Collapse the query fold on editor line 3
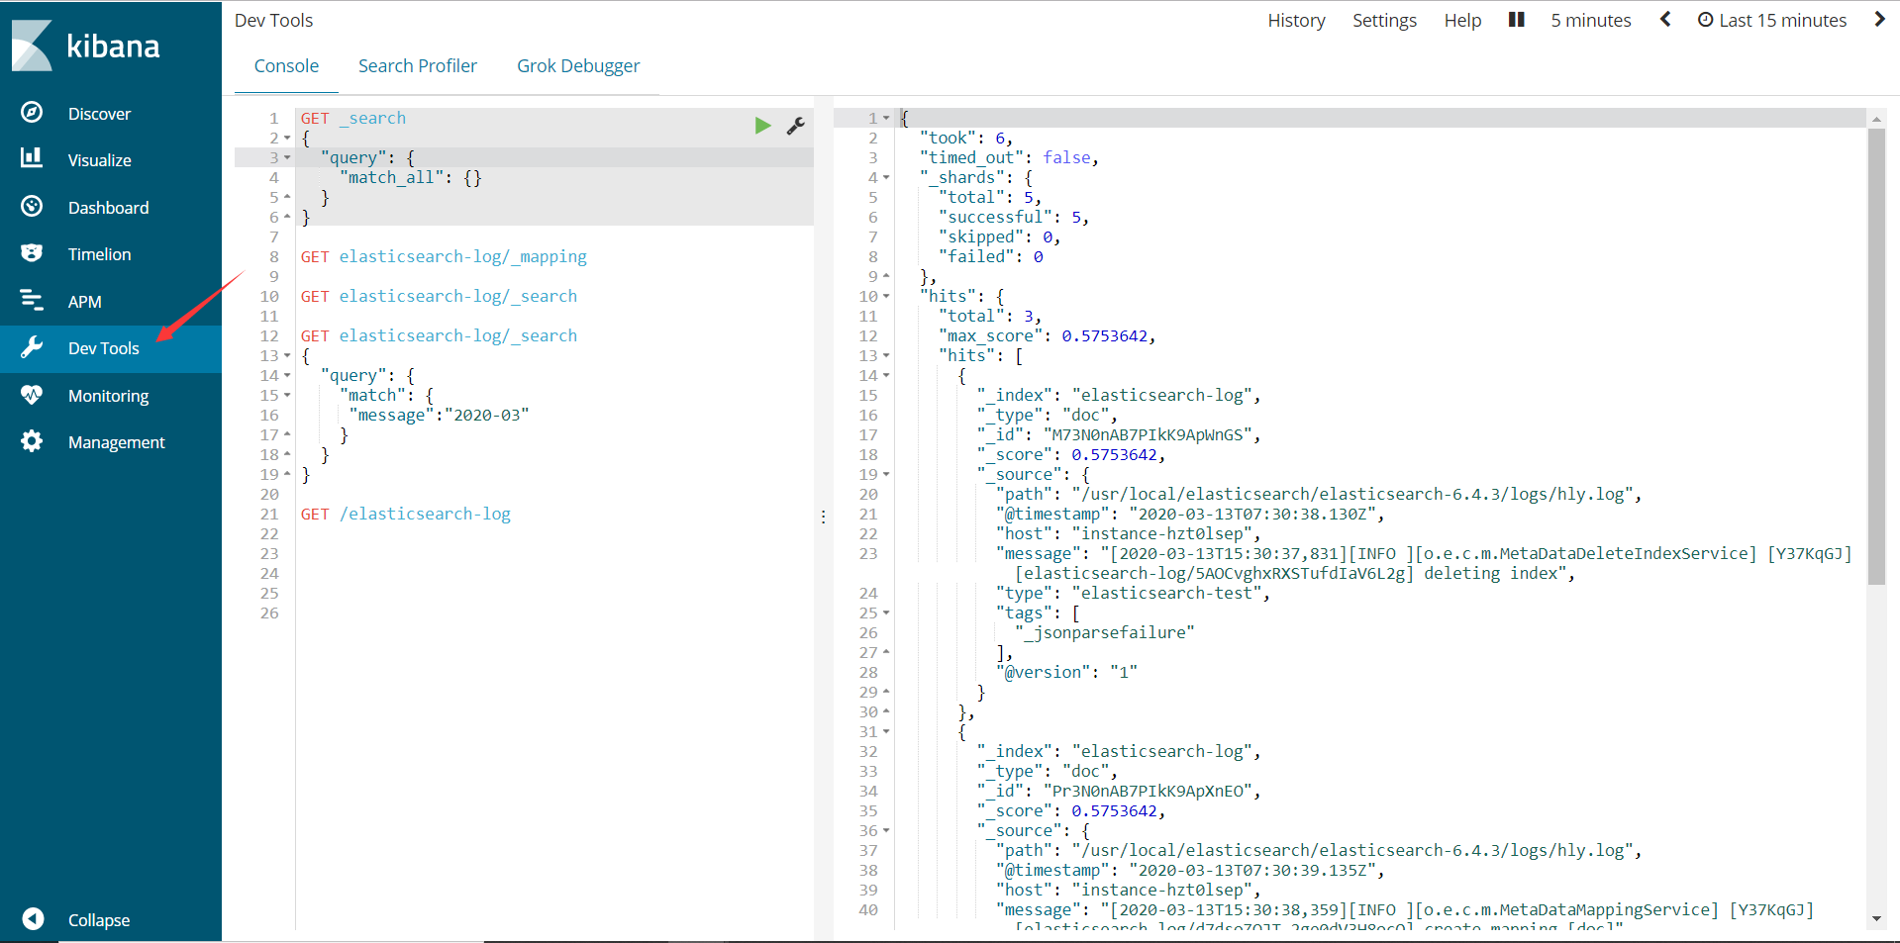 tap(287, 158)
